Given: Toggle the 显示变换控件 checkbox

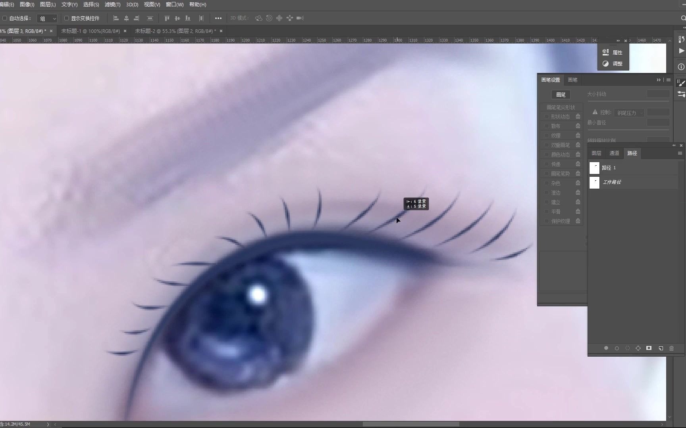Looking at the screenshot, I should (x=67, y=18).
